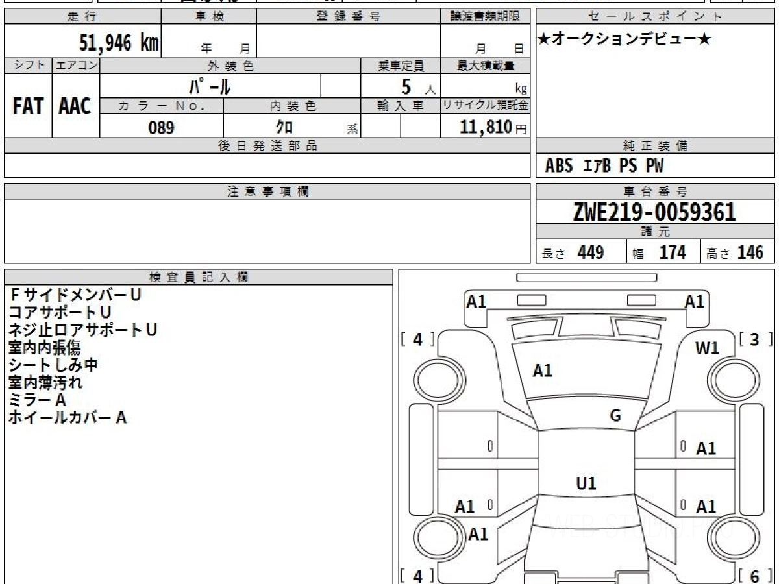This screenshot has width=779, height=584.
Task: Select the color number 089
Action: [x=162, y=127]
